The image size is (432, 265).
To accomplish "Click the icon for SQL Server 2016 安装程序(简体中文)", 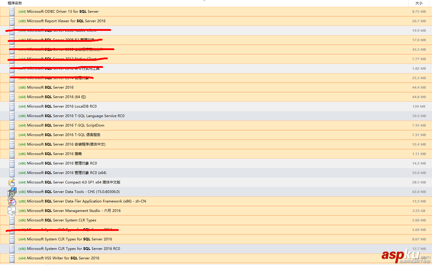I will tap(12, 144).
